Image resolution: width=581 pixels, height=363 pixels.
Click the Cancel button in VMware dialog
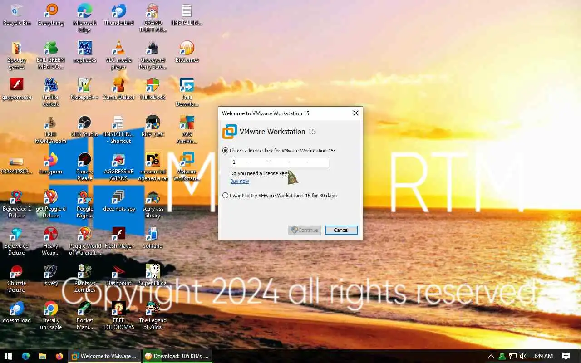point(341,230)
